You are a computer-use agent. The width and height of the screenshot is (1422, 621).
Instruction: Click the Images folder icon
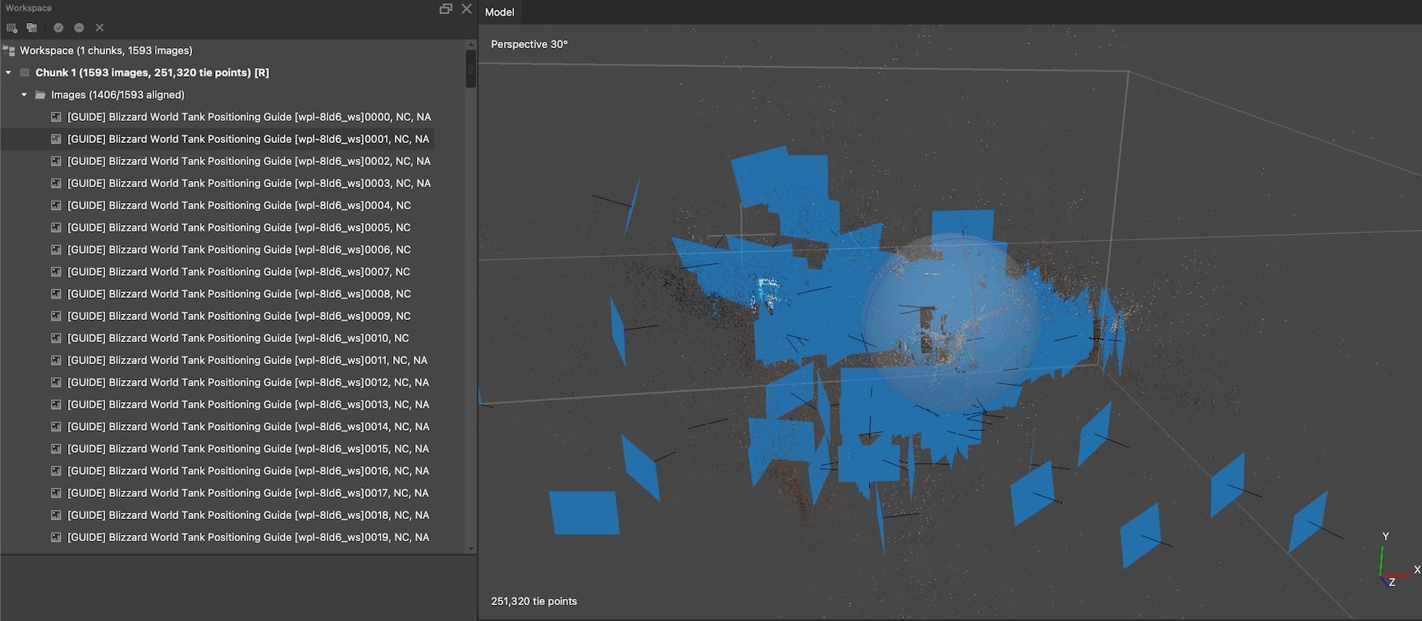point(40,95)
